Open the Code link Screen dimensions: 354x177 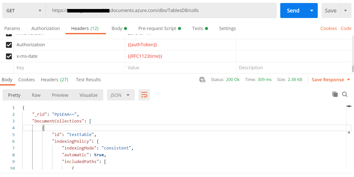click(x=346, y=28)
